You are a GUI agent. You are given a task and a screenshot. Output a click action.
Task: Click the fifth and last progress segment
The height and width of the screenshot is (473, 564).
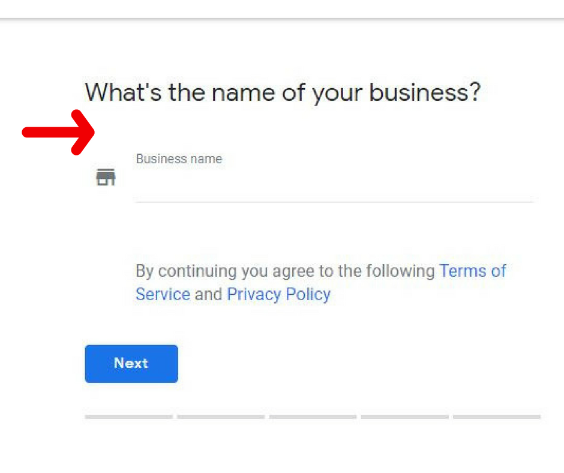497,416
